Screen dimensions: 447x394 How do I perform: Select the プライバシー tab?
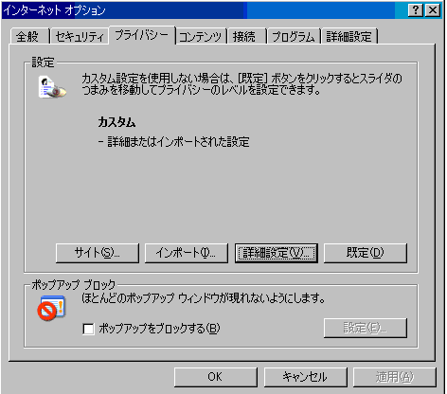[x=142, y=35]
